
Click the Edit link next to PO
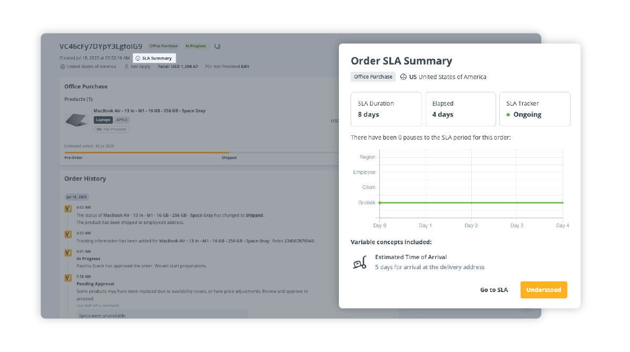(x=245, y=66)
